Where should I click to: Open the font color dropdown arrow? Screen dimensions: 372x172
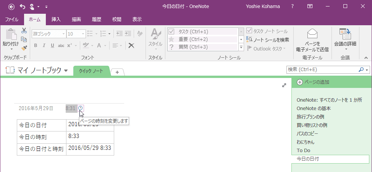click(105, 45)
